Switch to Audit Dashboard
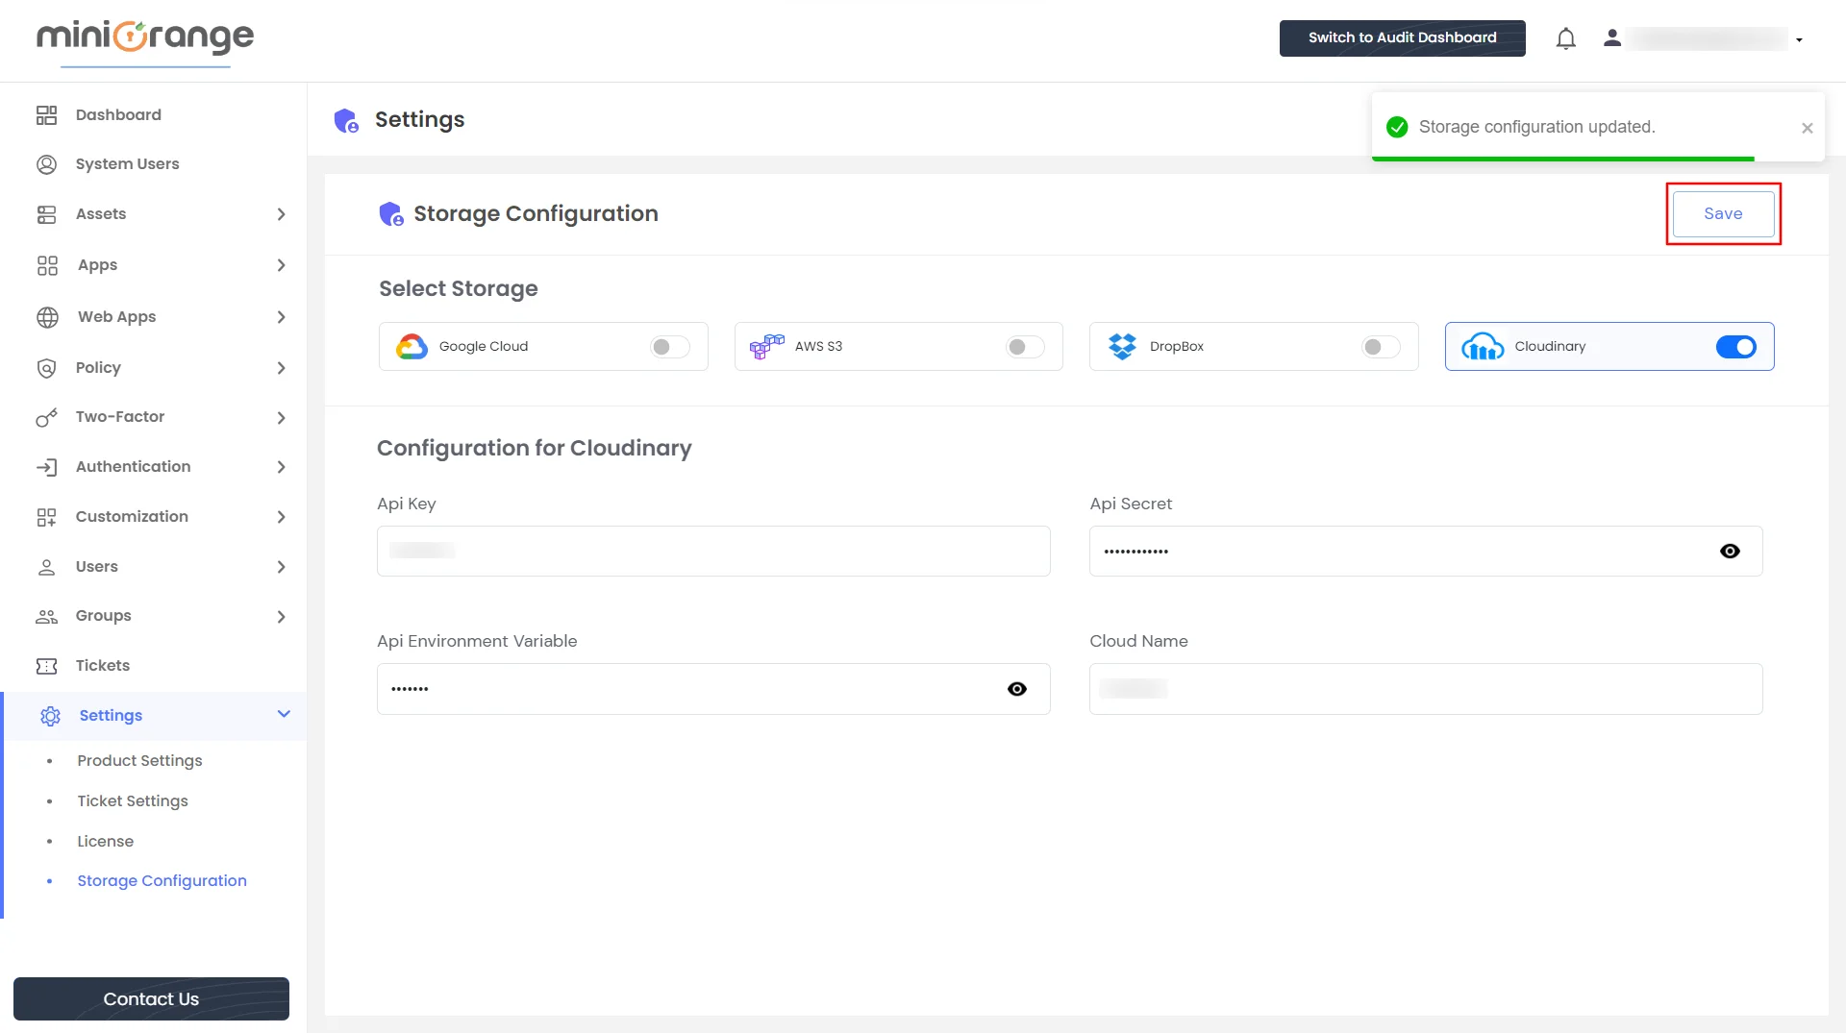The height and width of the screenshot is (1033, 1846). coord(1402,38)
